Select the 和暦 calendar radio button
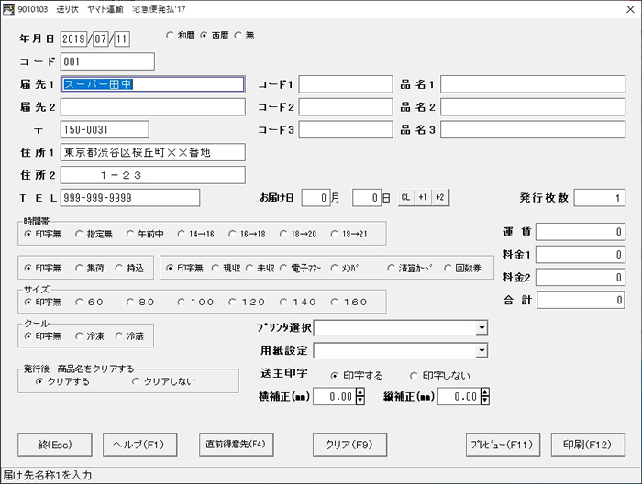Screen dimensions: 642x484 [170, 36]
